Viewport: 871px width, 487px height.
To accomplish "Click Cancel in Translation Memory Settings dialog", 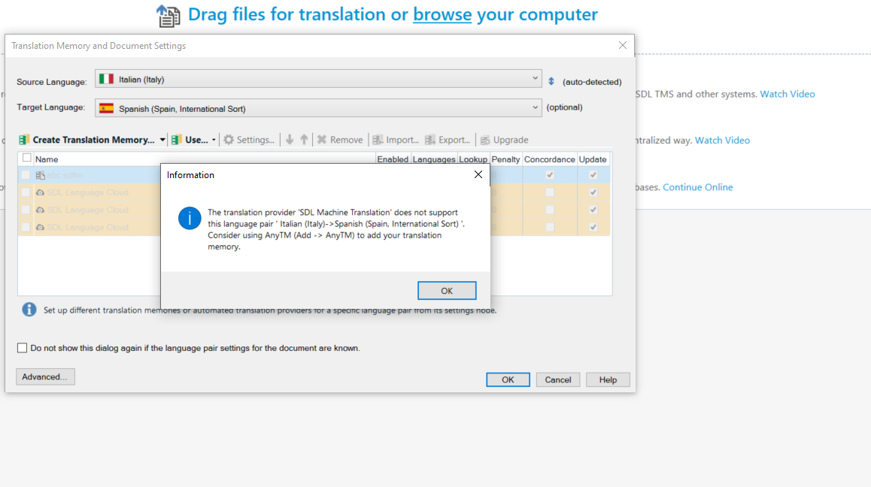I will [x=557, y=380].
